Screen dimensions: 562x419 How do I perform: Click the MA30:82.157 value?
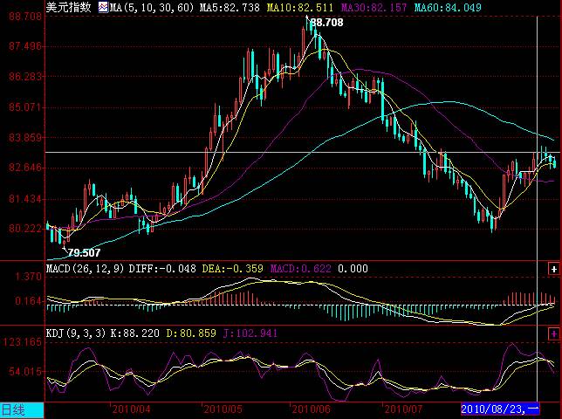tap(374, 8)
